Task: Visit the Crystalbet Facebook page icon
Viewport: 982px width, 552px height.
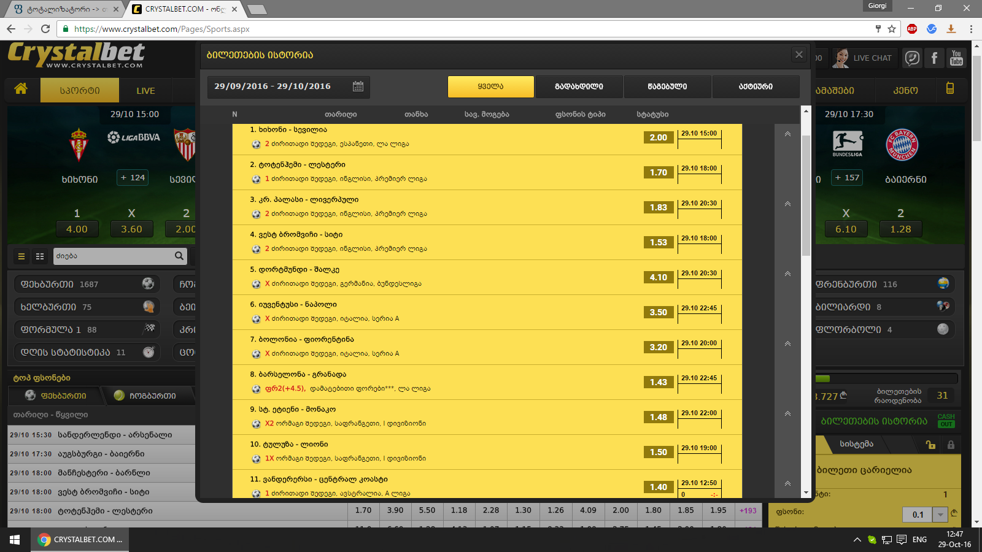Action: (935, 58)
